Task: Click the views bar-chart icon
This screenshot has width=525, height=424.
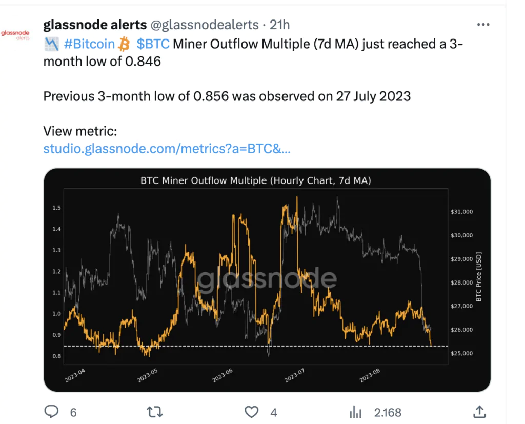Action: pos(355,412)
